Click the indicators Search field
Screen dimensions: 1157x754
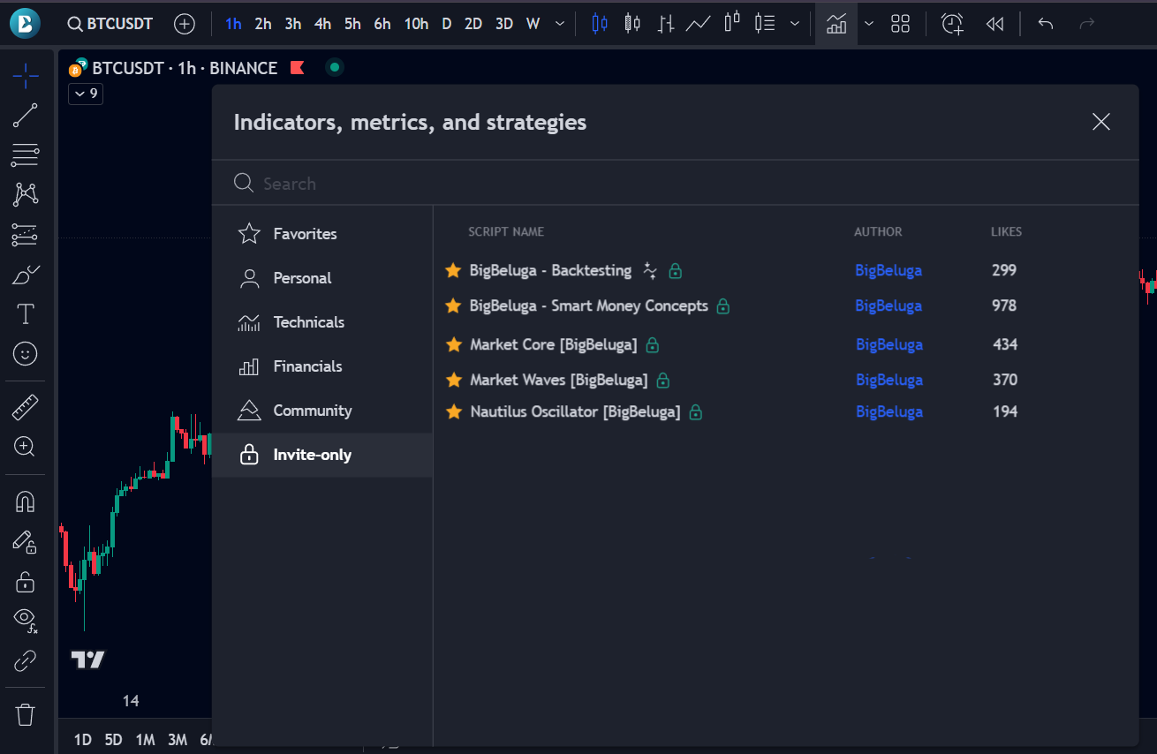coord(676,183)
